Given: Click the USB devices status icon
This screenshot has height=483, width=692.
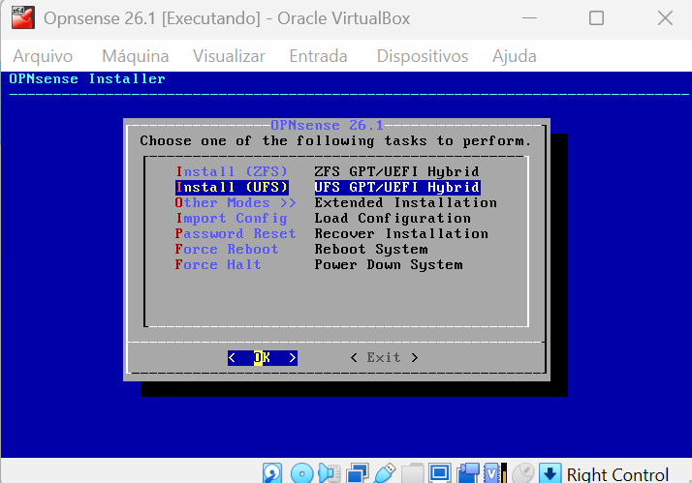Looking at the screenshot, I should click(385, 473).
